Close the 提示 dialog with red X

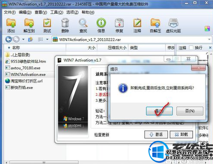point(198,68)
